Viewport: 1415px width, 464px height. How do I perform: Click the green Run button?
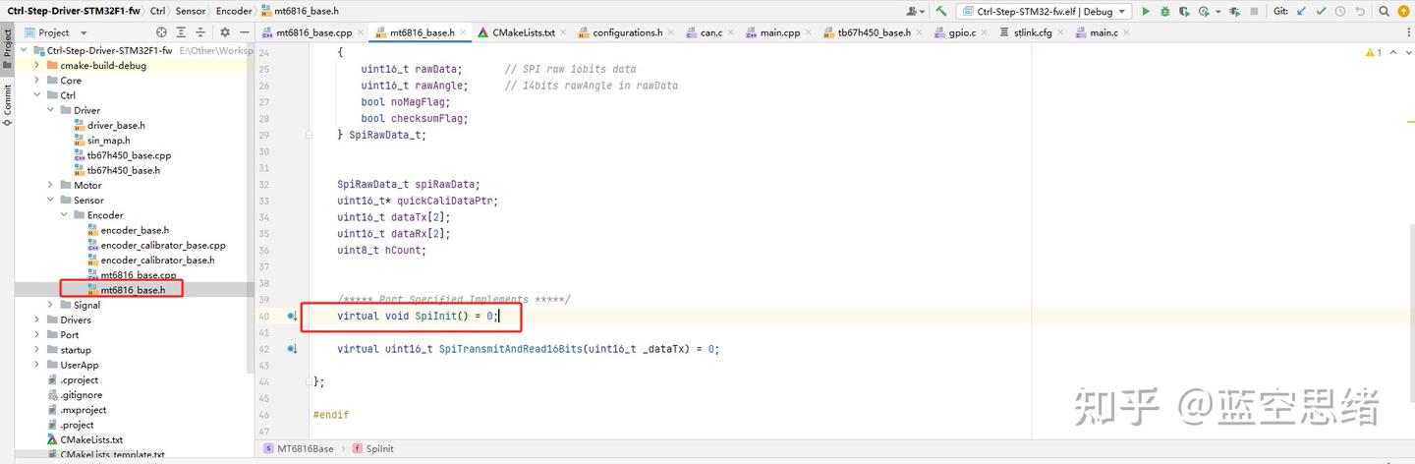click(x=1146, y=12)
